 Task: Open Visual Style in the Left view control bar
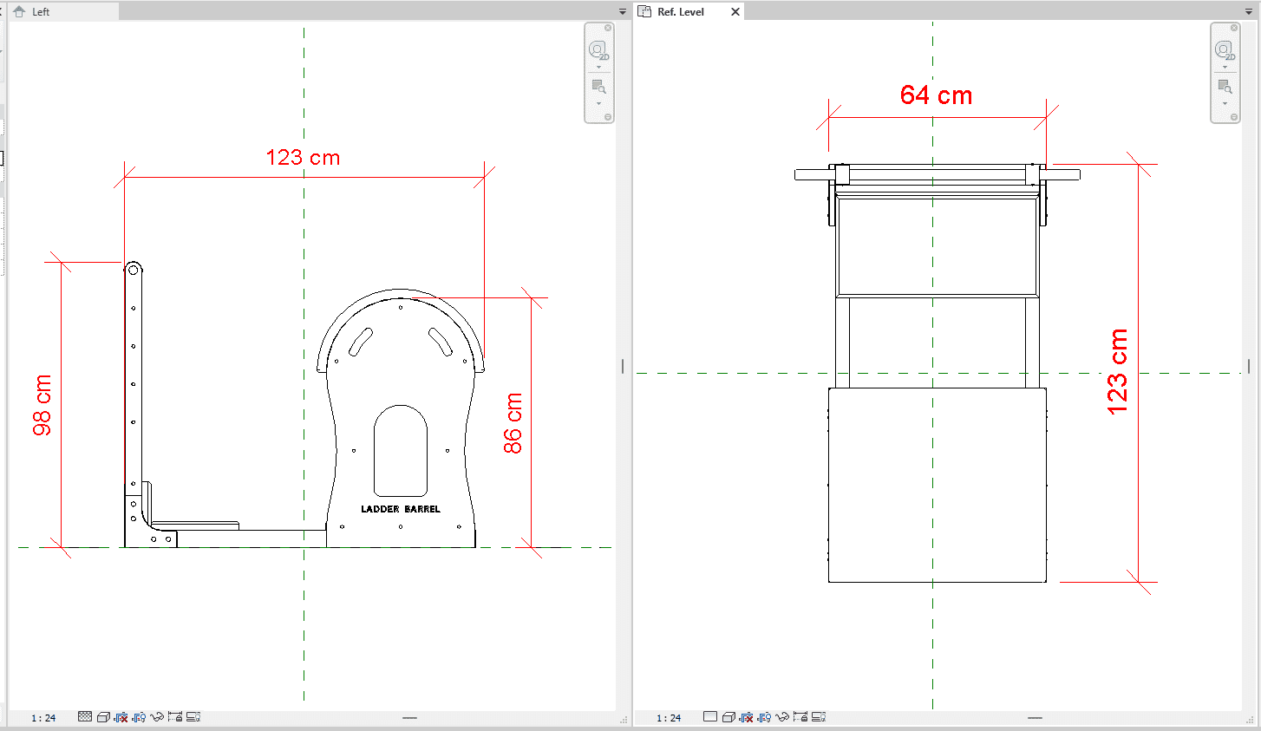[103, 717]
